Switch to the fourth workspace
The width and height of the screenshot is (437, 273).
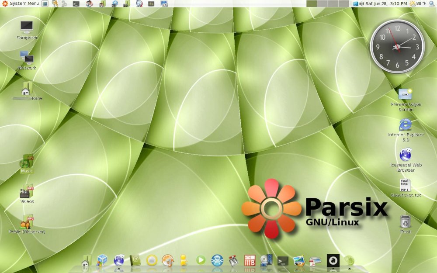click(343, 3)
